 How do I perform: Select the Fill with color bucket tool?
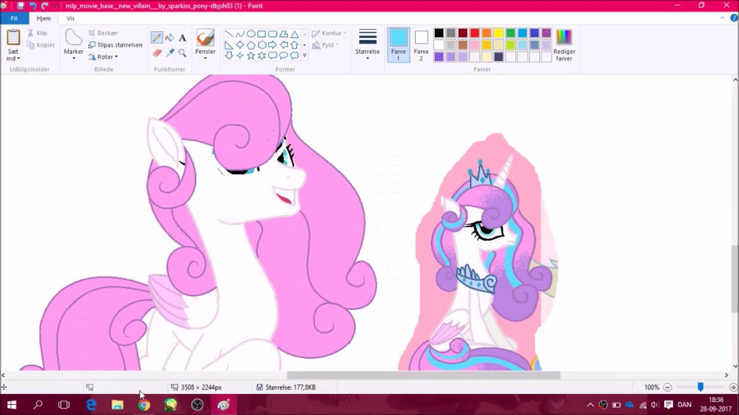pos(170,37)
